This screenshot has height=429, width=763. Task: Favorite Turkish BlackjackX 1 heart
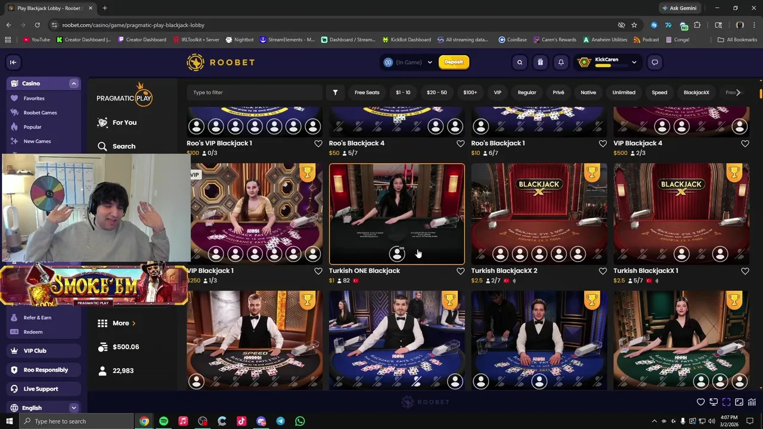[x=745, y=271]
